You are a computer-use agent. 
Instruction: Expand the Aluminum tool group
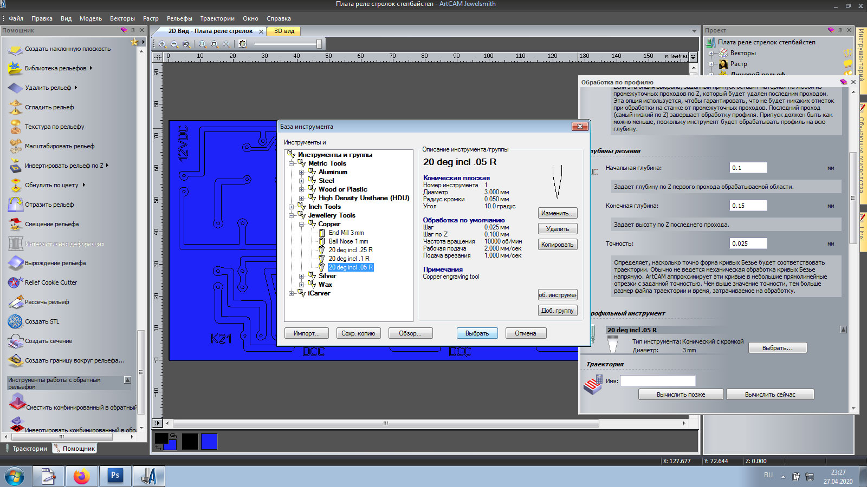click(x=302, y=172)
